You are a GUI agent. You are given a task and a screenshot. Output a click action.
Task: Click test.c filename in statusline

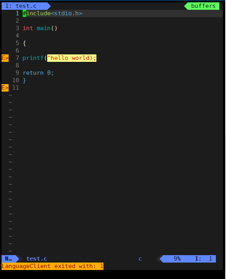tap(37, 259)
